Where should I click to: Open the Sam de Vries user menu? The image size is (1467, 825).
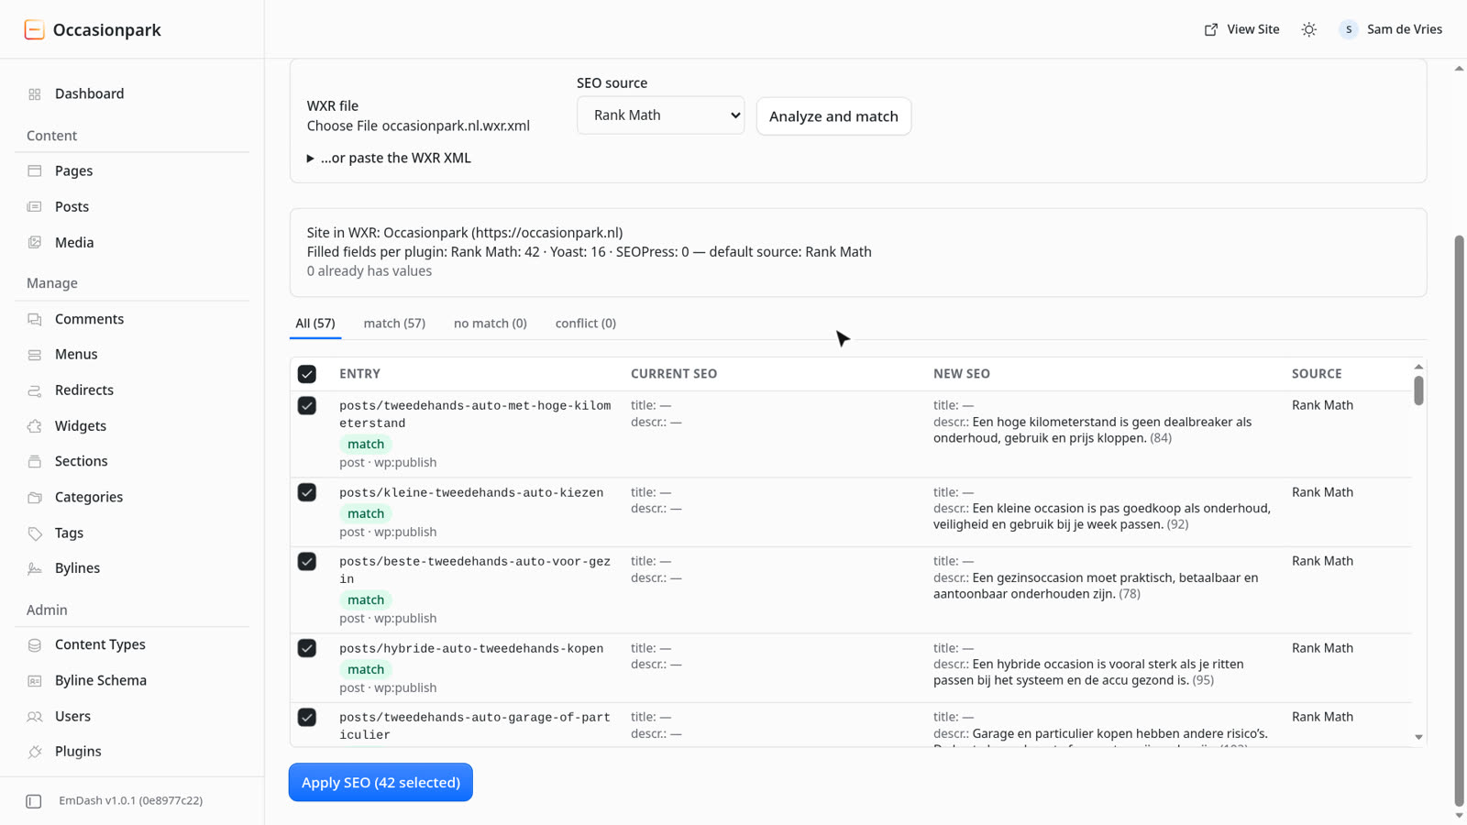(1391, 29)
